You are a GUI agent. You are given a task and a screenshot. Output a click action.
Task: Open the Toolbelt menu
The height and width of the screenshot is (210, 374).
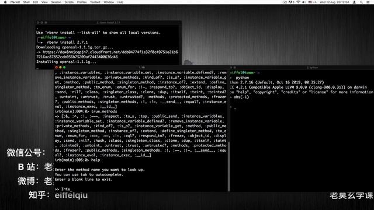(x=95, y=2)
